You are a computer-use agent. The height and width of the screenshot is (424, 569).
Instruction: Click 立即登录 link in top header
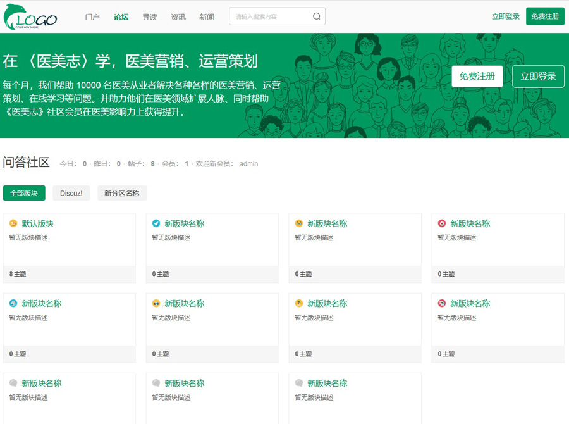click(x=506, y=16)
